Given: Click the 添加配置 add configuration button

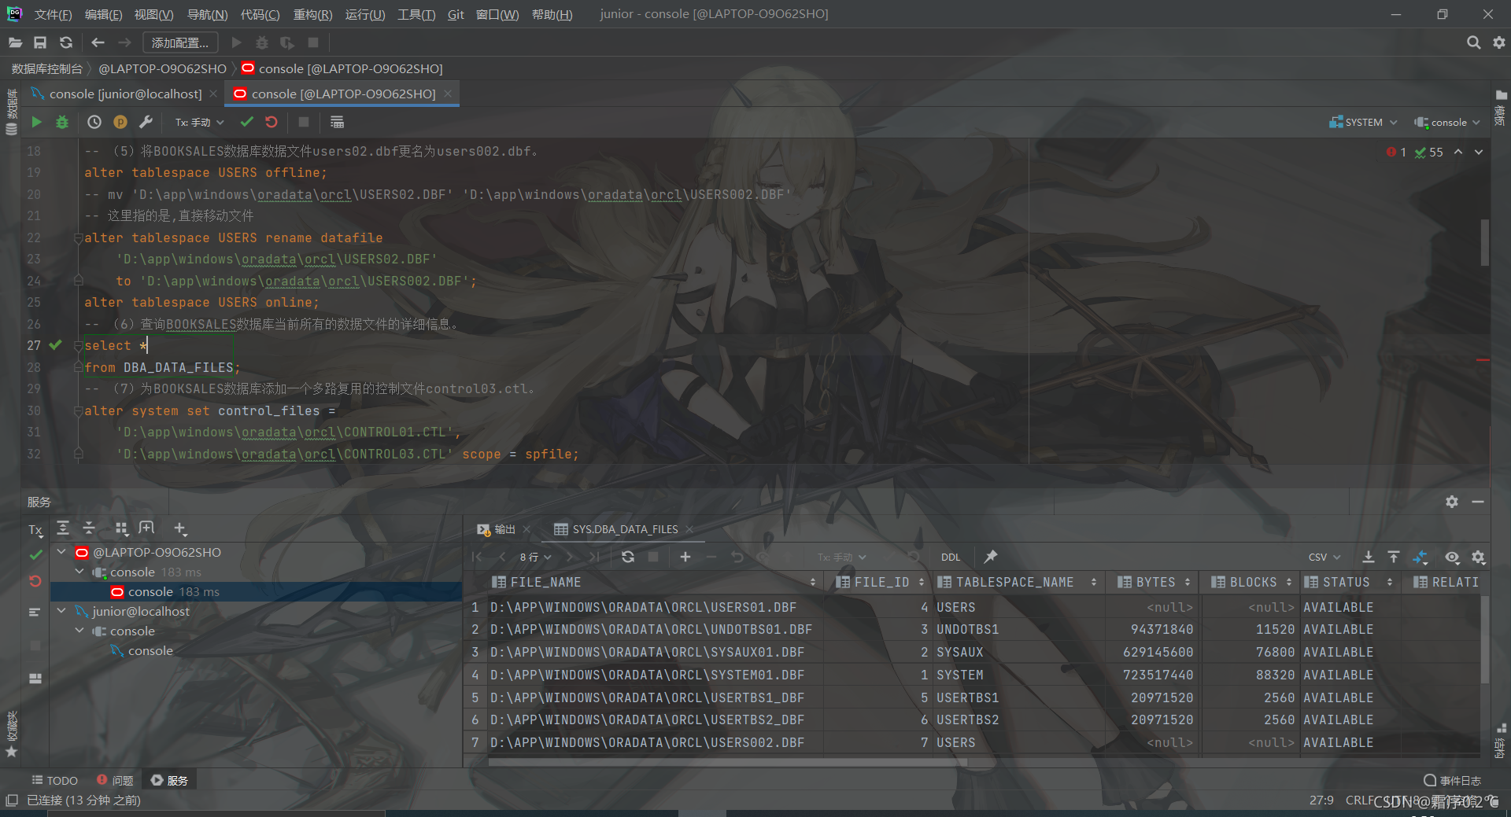Looking at the screenshot, I should point(179,42).
